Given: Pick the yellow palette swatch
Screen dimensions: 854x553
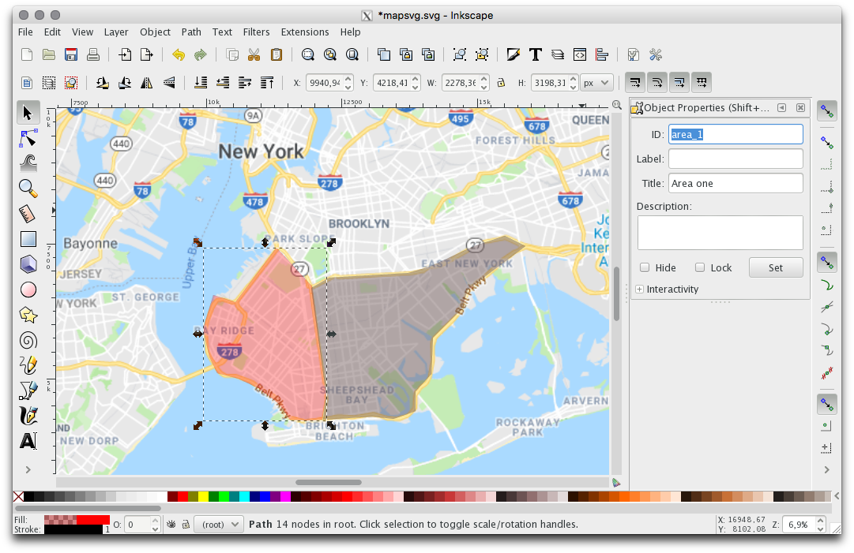Looking at the screenshot, I should click(203, 496).
